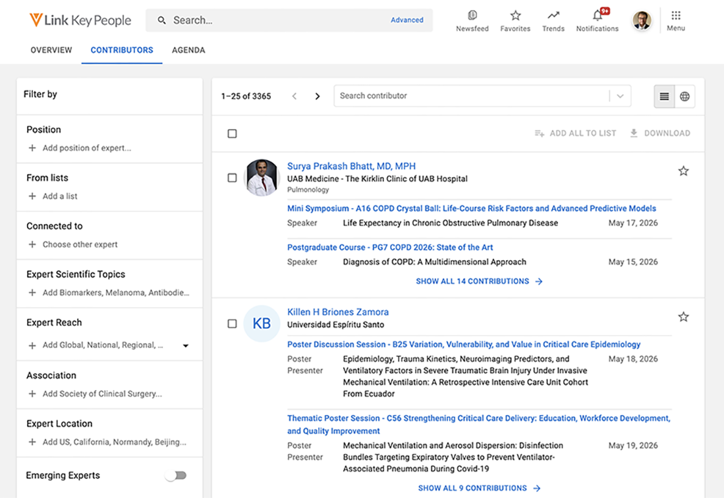This screenshot has width=724, height=498.
Task: Open the Newsfeed icon
Action: click(x=472, y=16)
